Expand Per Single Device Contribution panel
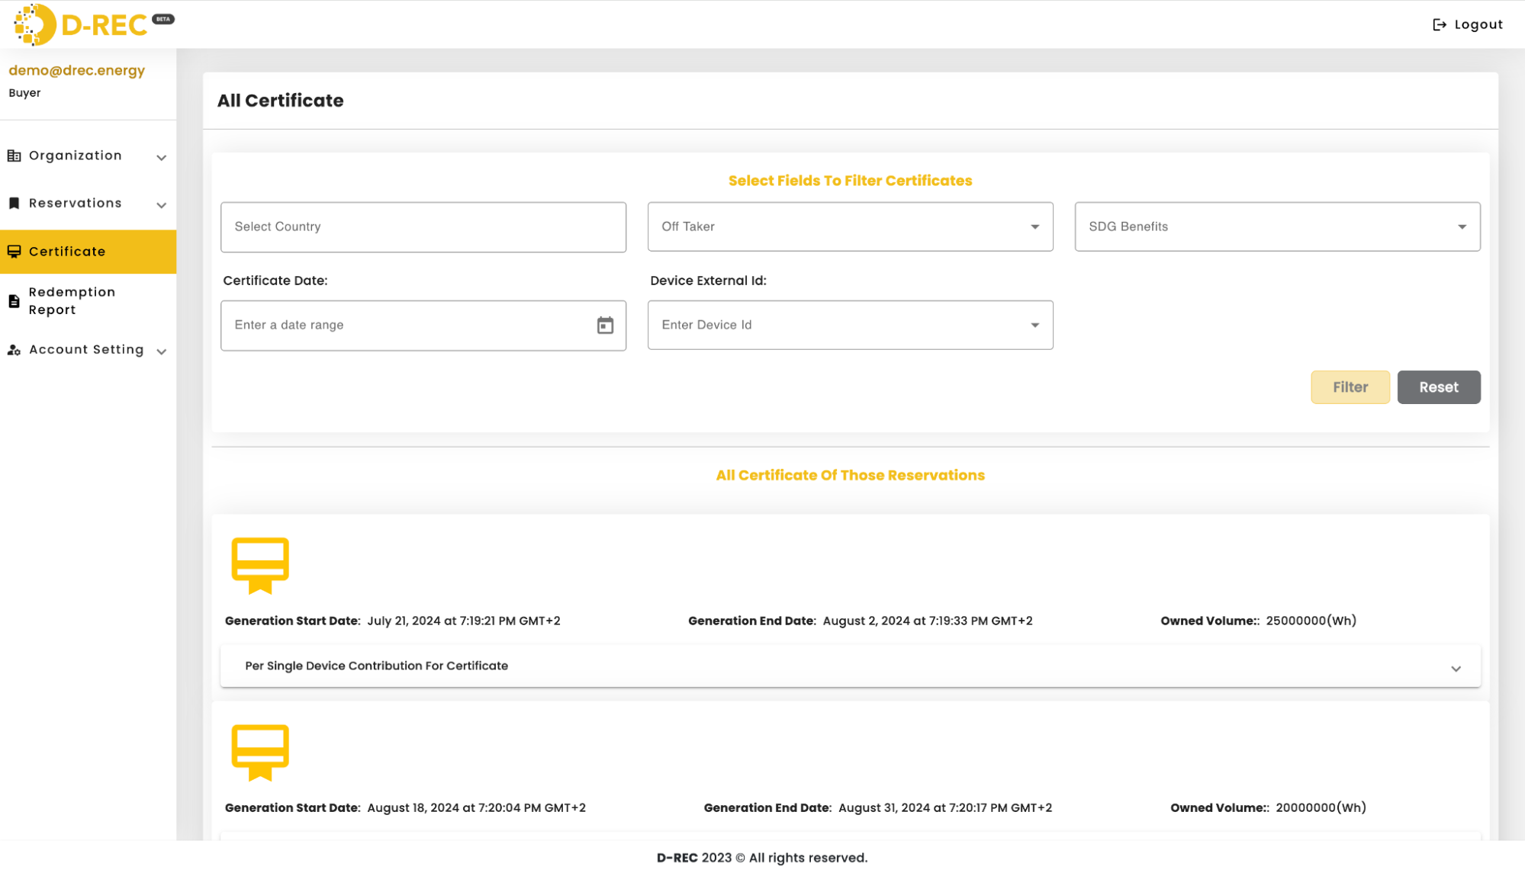This screenshot has height=876, width=1525. coord(850,666)
